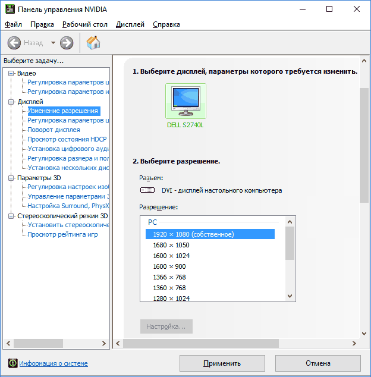Maximize the NVIDIA Control Panel window

click(329, 9)
